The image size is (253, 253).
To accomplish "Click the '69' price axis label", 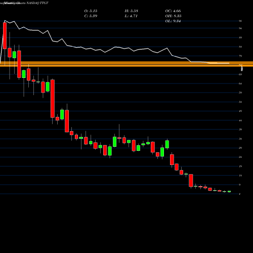I will click(240, 74).
